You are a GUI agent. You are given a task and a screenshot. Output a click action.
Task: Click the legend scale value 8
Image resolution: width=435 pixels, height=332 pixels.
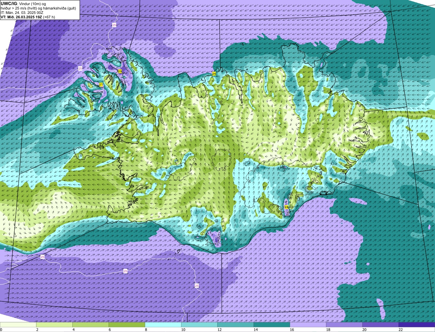click(146, 330)
